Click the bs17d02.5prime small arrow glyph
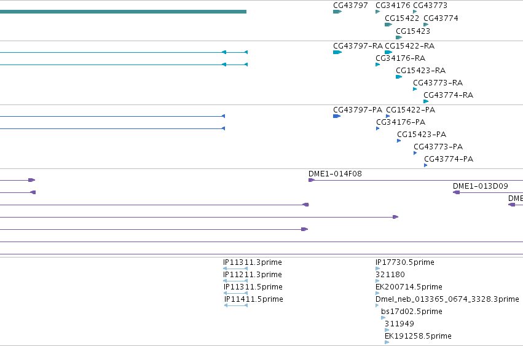The width and height of the screenshot is (523, 346). tap(383, 318)
